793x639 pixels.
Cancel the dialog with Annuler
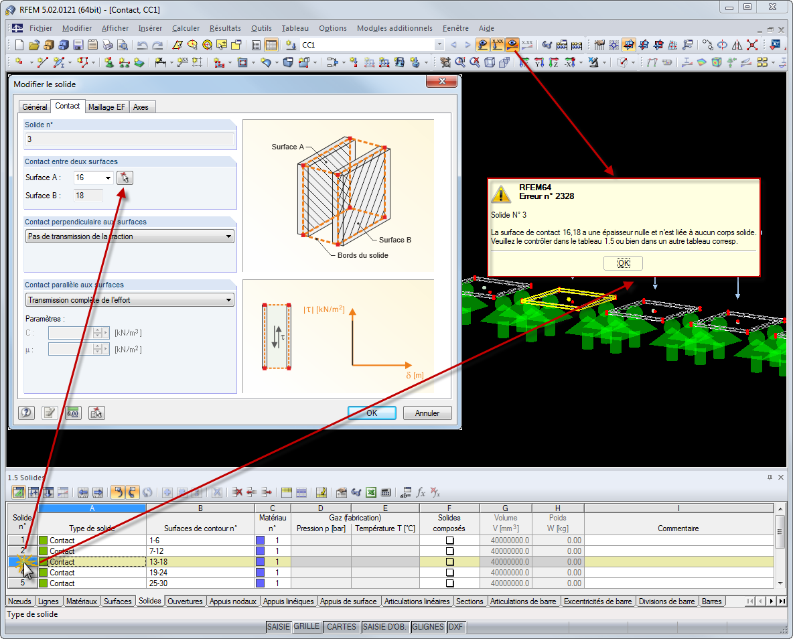[427, 413]
